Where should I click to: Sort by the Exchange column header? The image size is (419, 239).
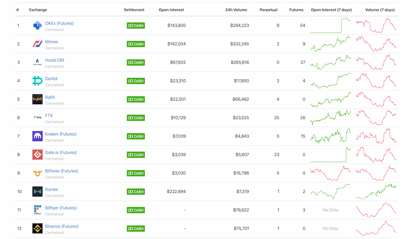(38, 10)
